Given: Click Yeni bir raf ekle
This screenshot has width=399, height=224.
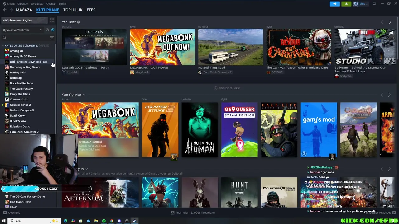Looking at the screenshot, I should [x=227, y=88].
